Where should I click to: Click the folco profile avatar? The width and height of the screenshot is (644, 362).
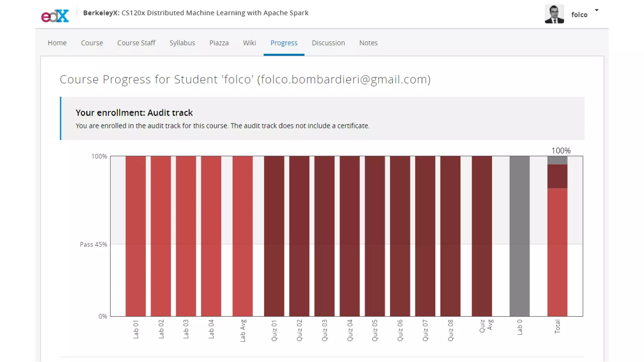pos(554,14)
